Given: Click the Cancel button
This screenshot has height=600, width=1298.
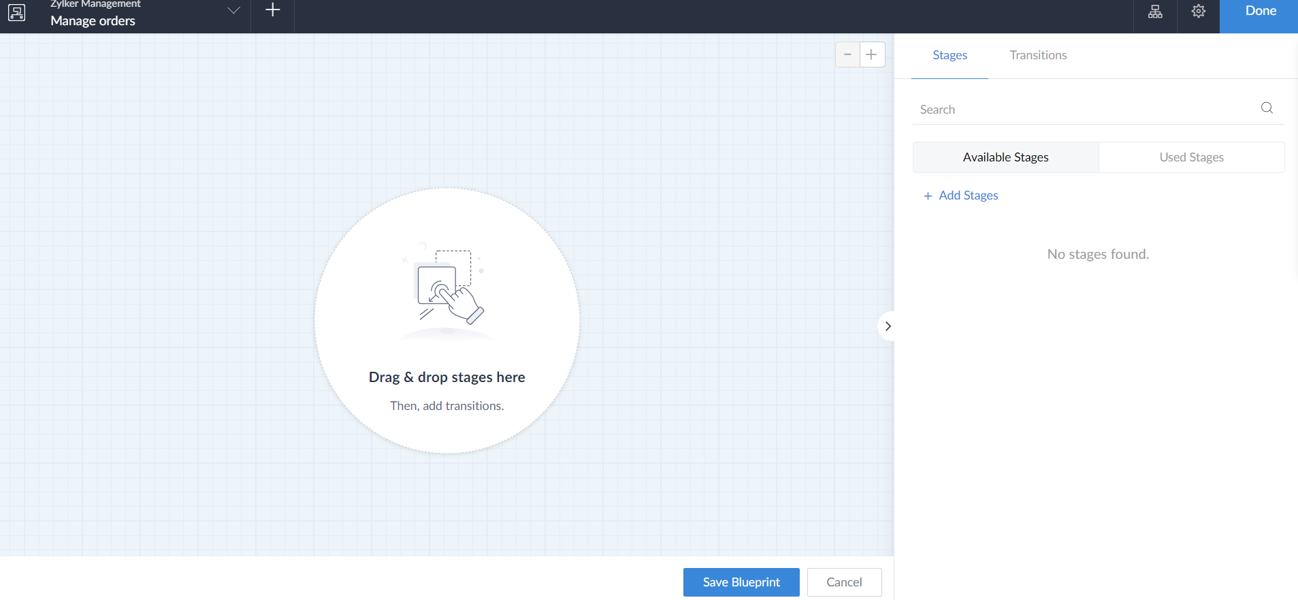Looking at the screenshot, I should point(844,582).
